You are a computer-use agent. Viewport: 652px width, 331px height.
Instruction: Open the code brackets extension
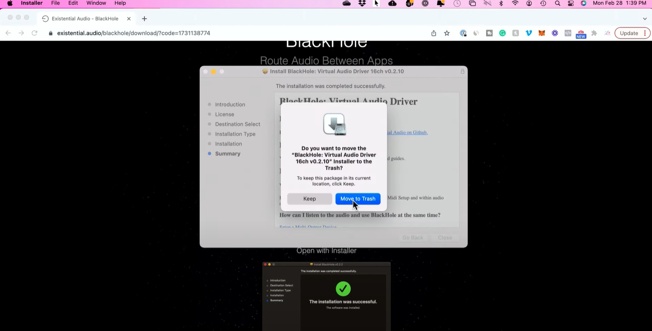(567, 33)
